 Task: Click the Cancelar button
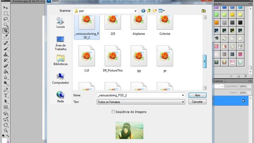[198, 102]
